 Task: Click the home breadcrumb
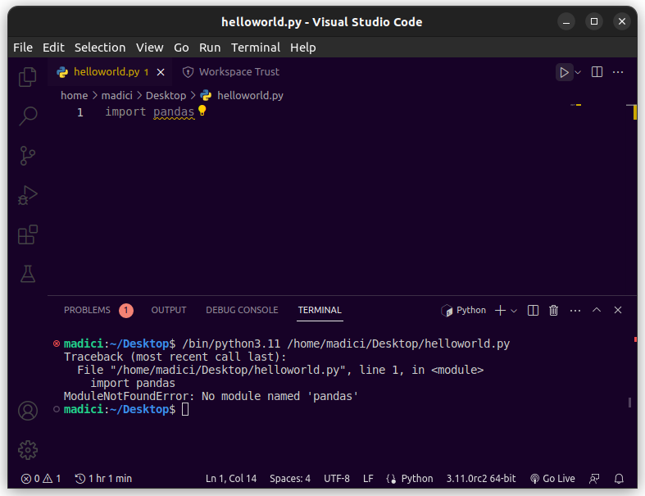coord(74,95)
